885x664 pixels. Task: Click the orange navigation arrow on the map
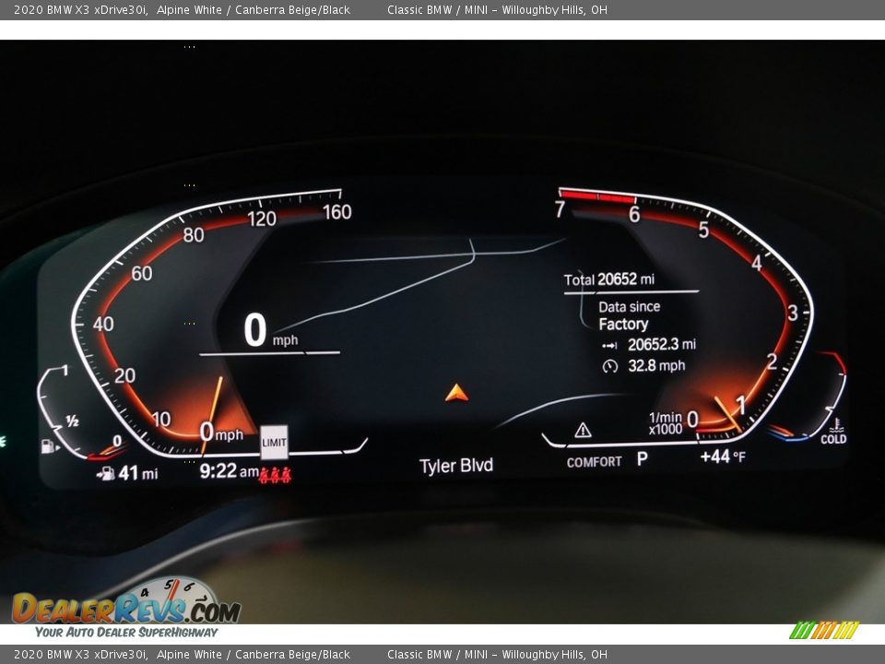pyautogui.click(x=456, y=393)
